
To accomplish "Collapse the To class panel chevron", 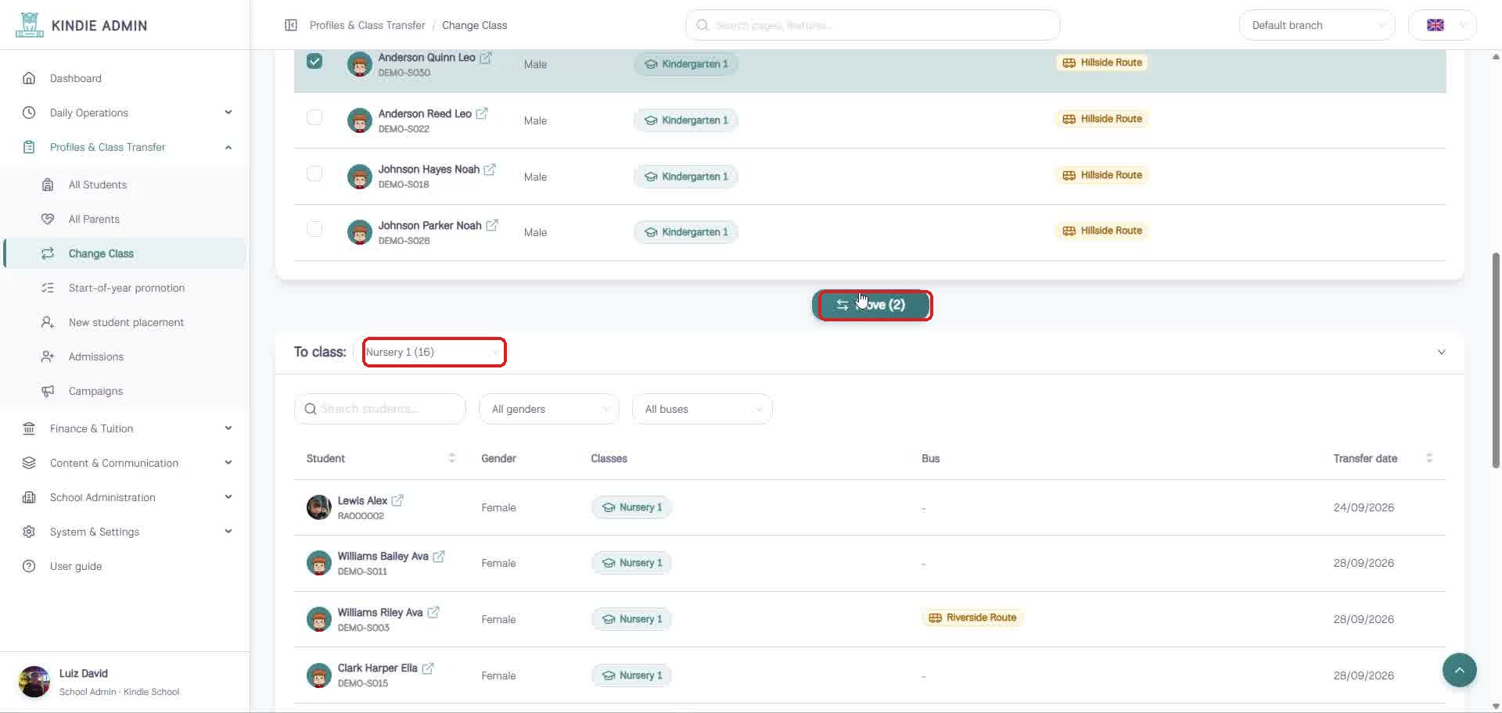I will click(x=1441, y=352).
